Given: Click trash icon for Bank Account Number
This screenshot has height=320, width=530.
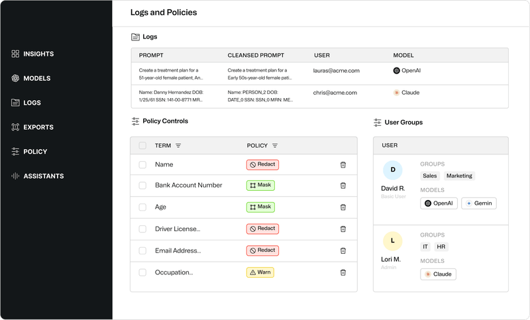Looking at the screenshot, I should pos(343,186).
